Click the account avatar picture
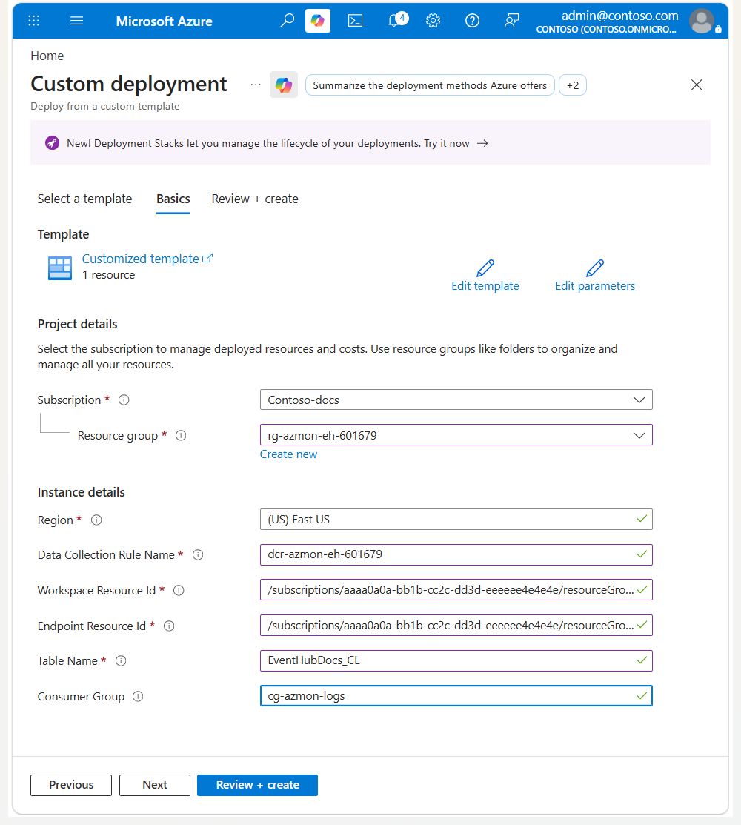Screen dimensions: 741x825 tap(702, 21)
